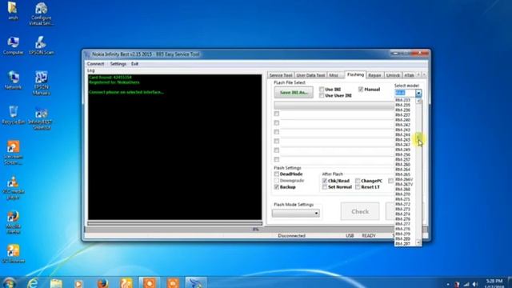Switch to the Repair tab
512x288 pixels.
[x=374, y=75]
